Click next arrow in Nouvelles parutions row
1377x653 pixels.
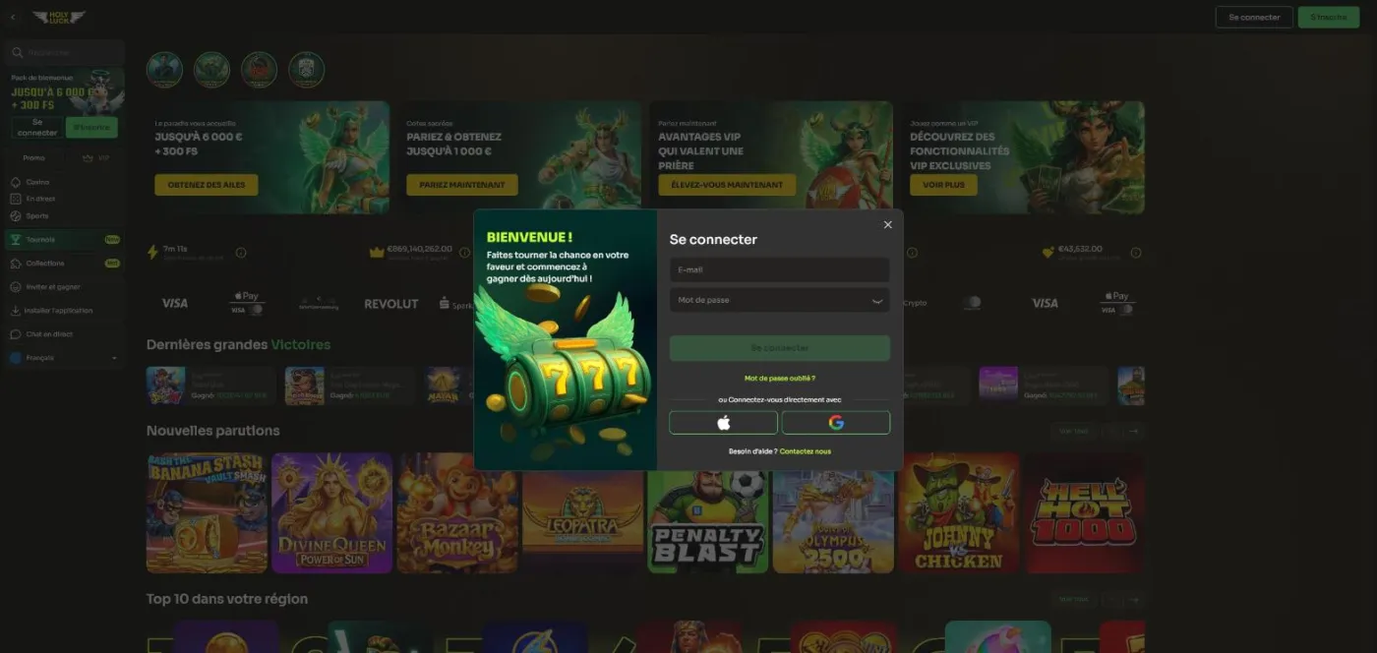(1134, 431)
